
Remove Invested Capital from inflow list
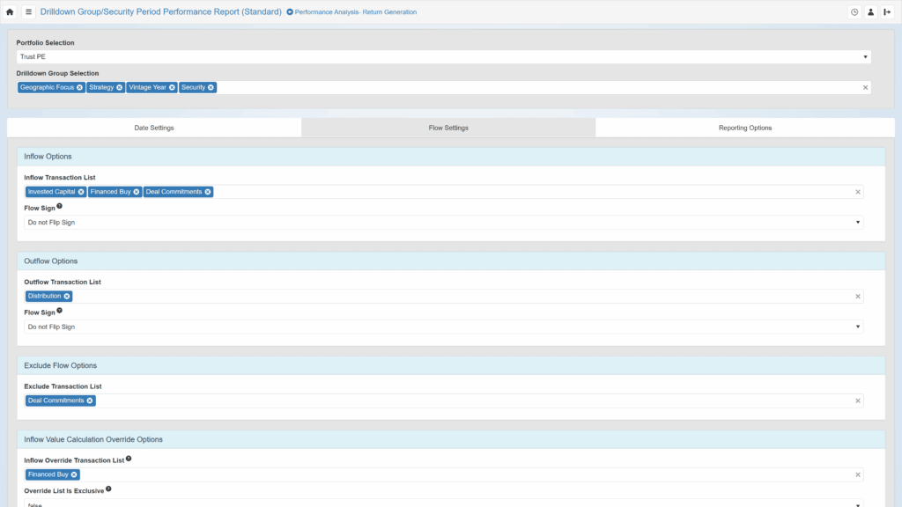(81, 192)
